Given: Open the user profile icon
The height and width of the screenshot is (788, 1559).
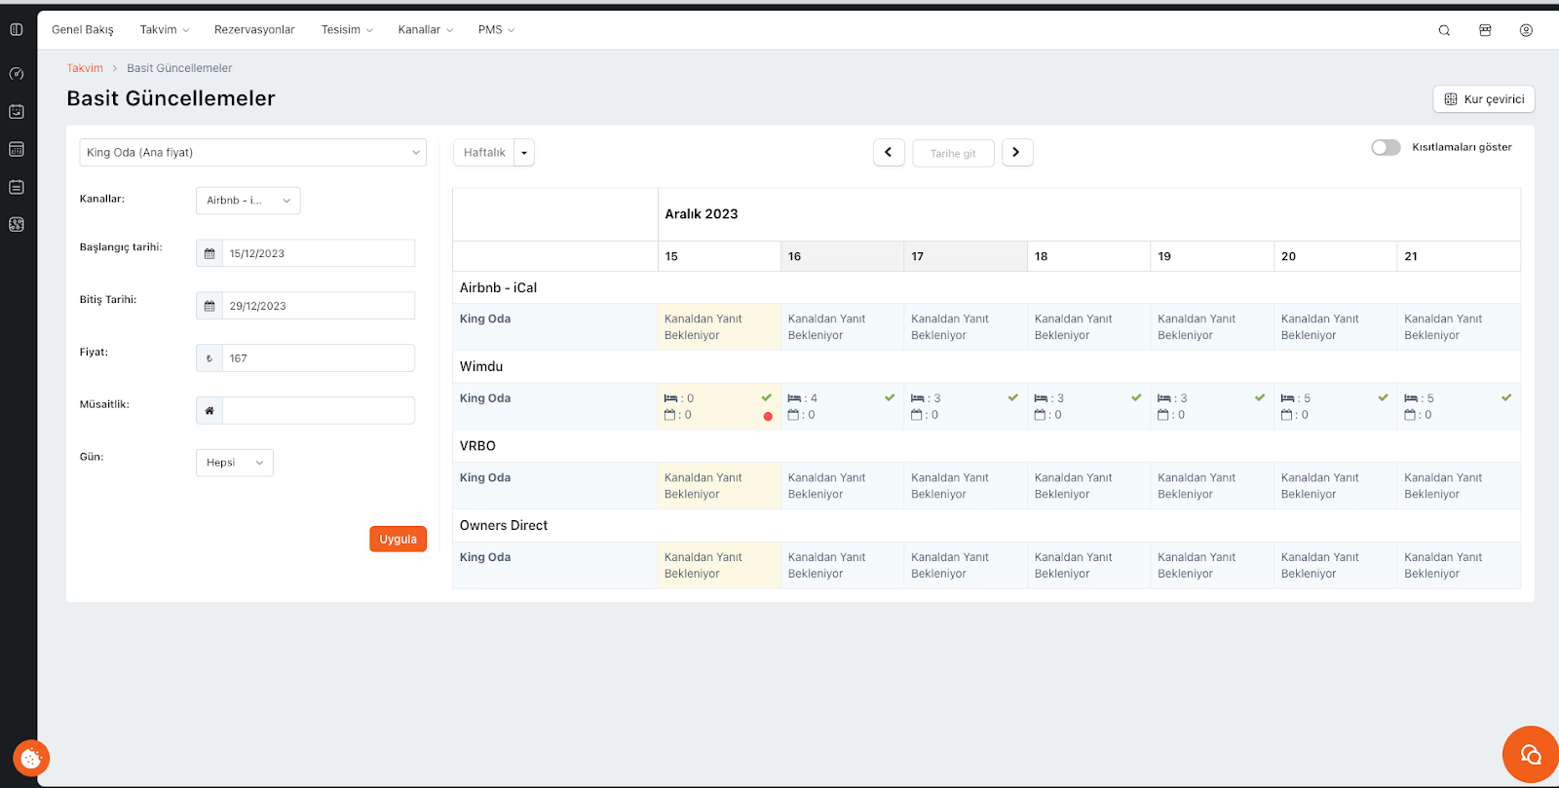Looking at the screenshot, I should (1526, 30).
